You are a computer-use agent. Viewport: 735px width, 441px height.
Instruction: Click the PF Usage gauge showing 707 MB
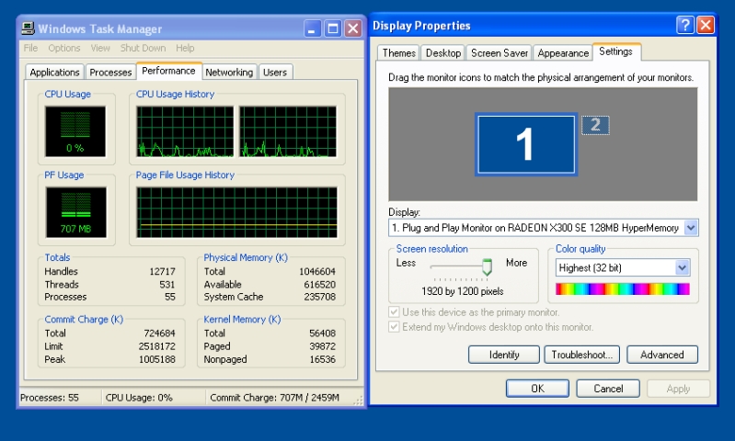[76, 212]
